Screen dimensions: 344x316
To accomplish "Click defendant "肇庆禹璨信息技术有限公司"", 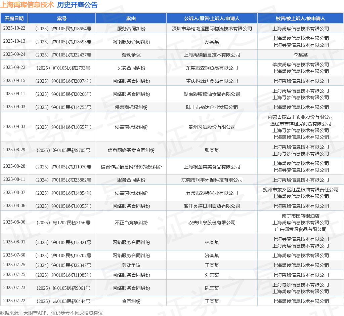I will [301, 65].
